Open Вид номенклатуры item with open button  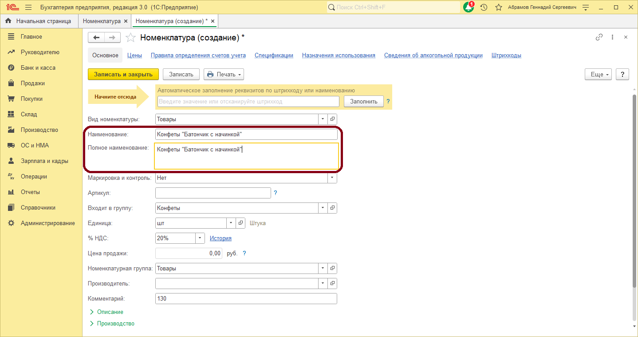click(332, 119)
